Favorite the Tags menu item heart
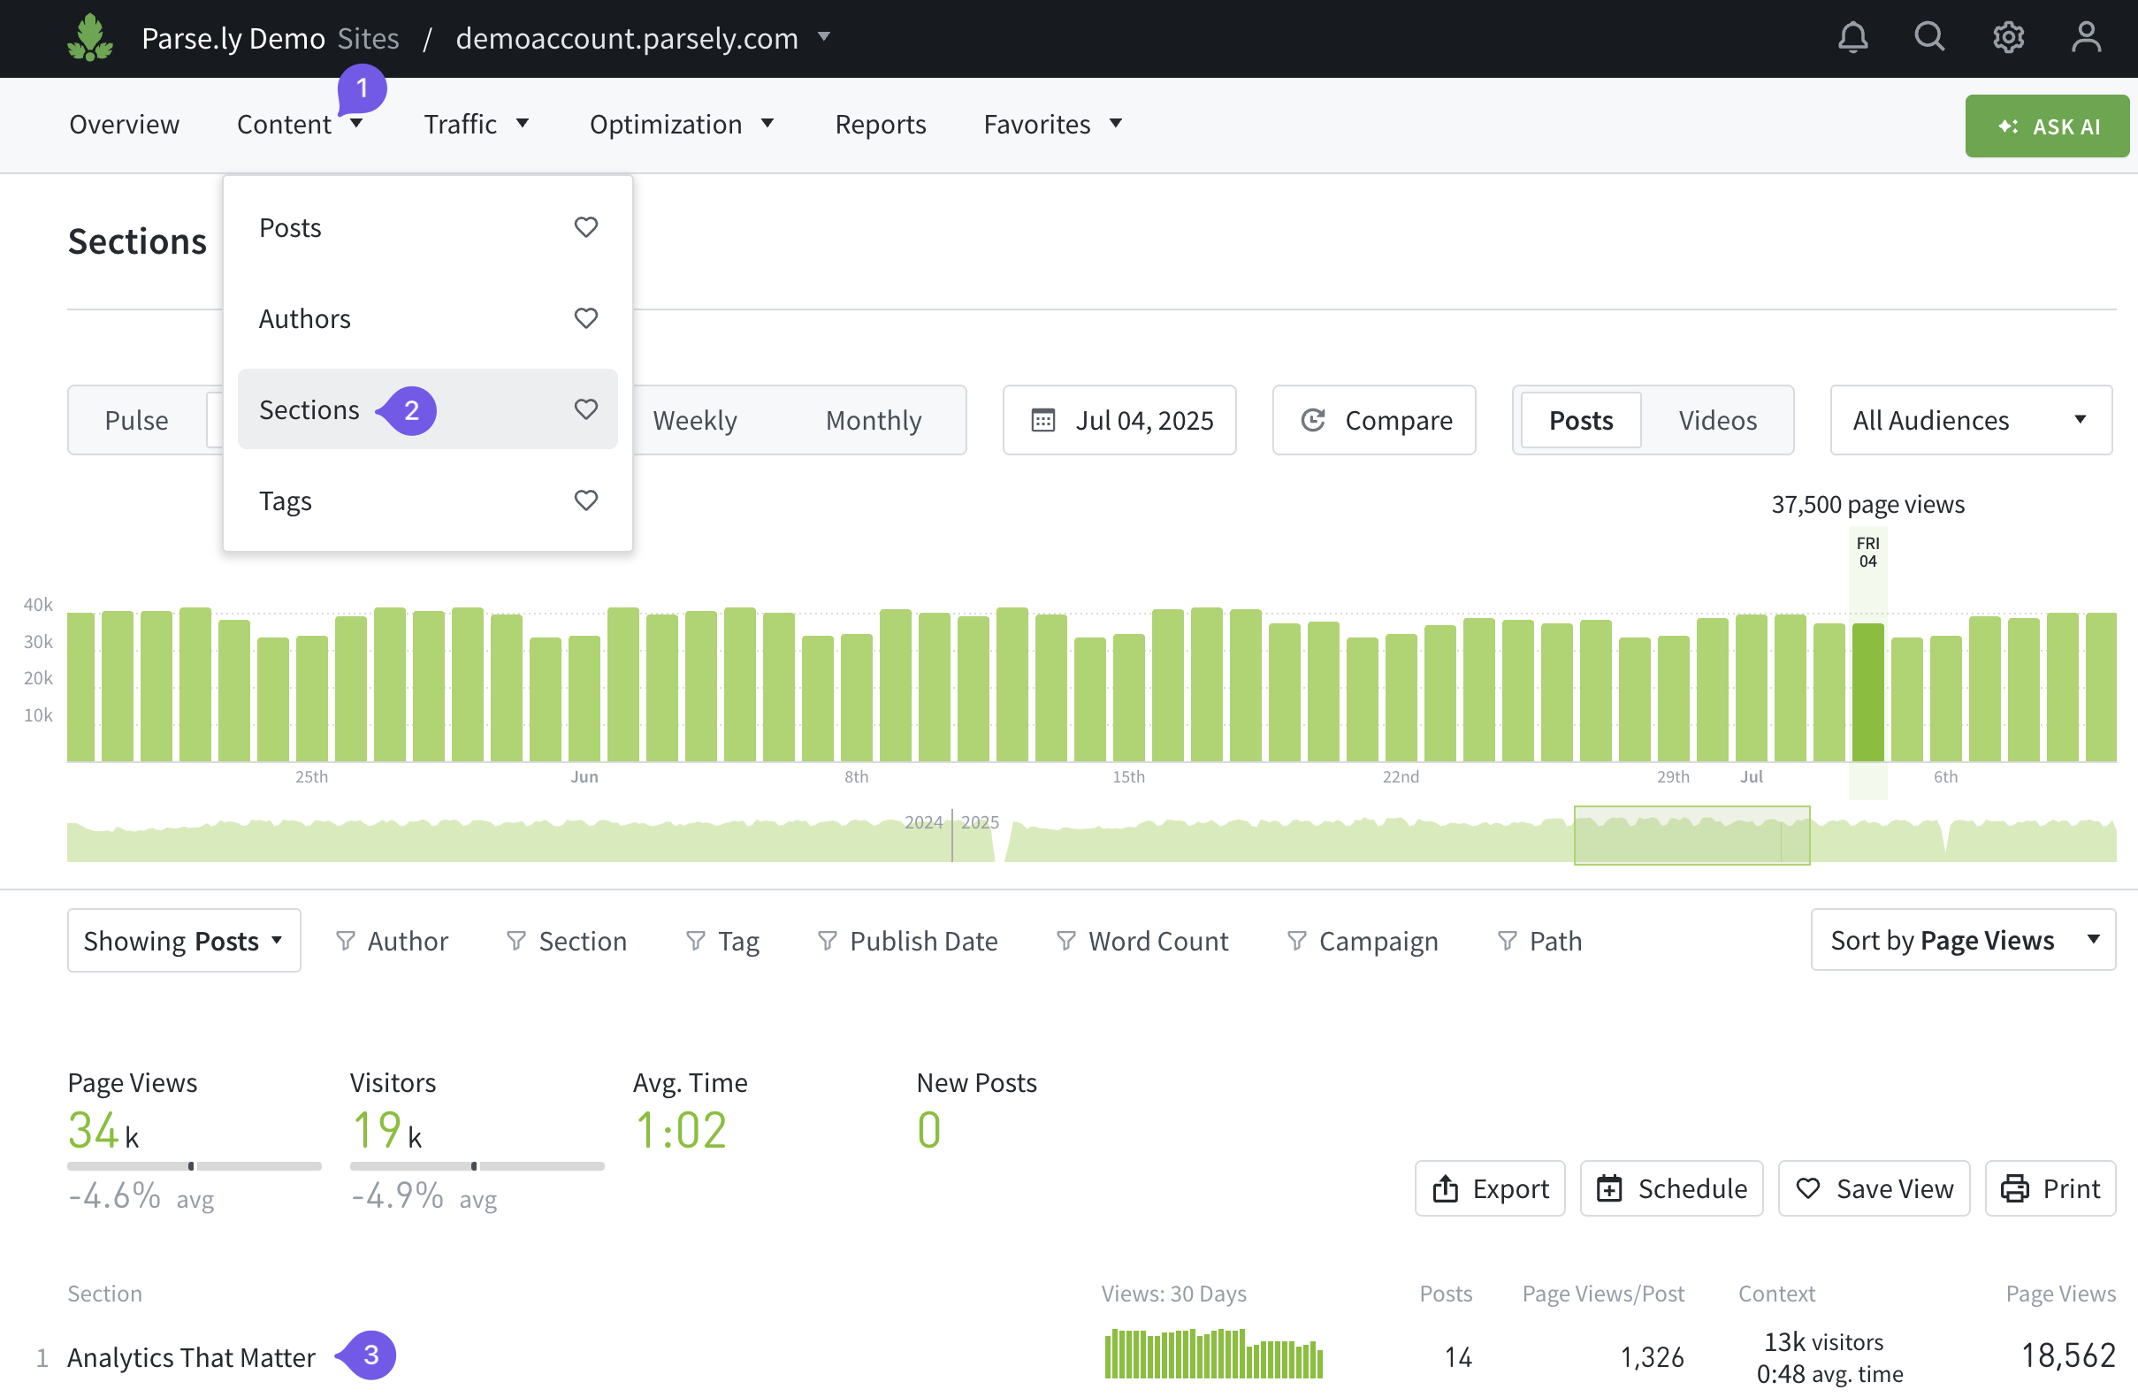Screen dimensions: 2138x1397 [x=585, y=500]
